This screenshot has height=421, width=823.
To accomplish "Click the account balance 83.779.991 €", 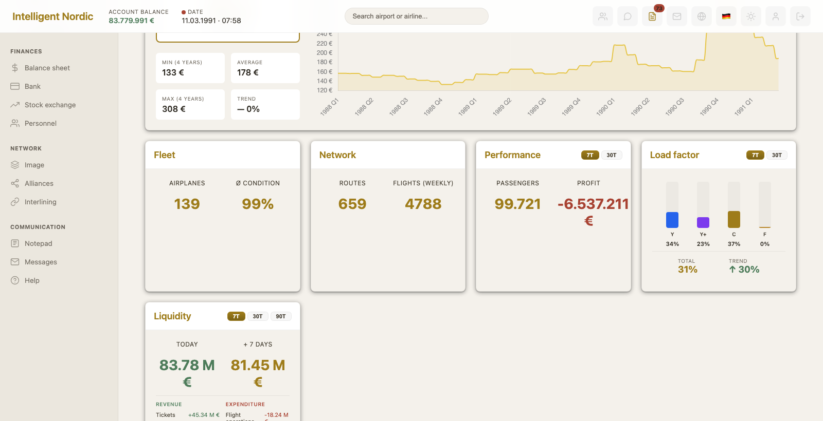I will click(x=131, y=21).
